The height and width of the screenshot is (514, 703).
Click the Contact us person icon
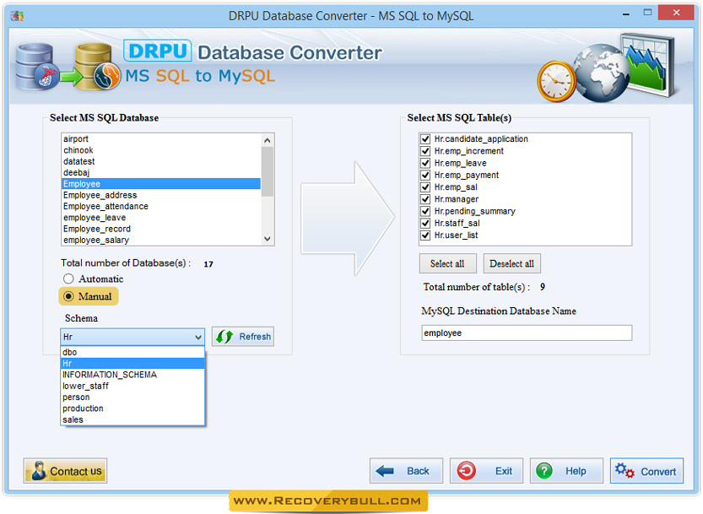coord(39,470)
